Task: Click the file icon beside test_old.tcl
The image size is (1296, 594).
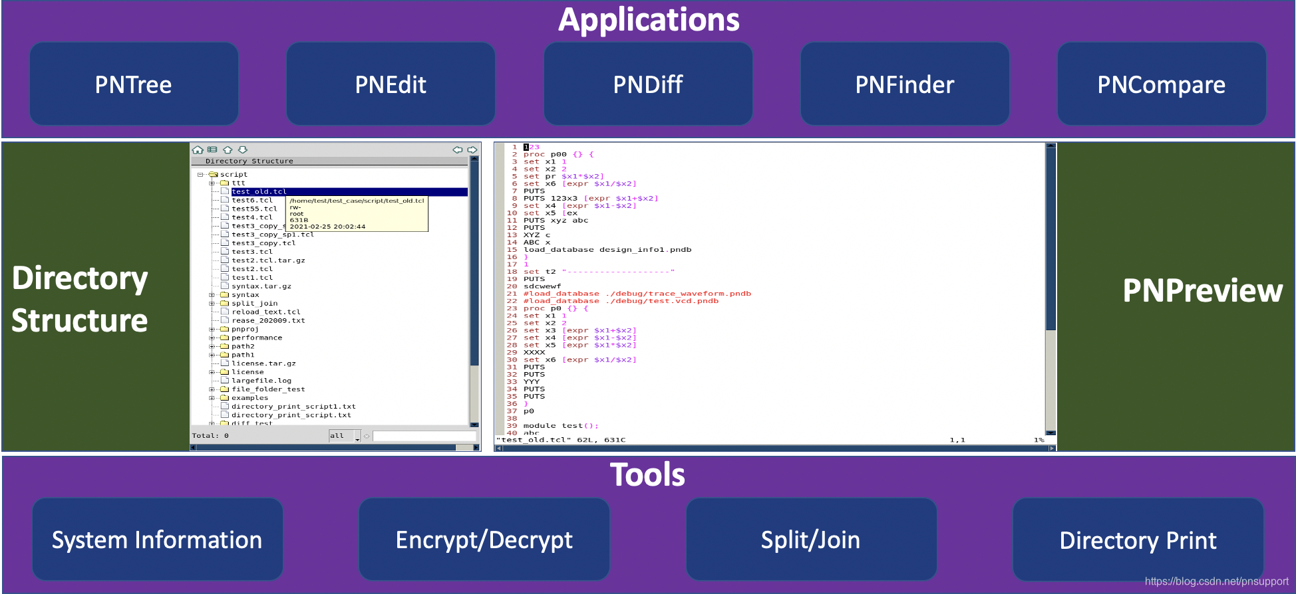Action: 225,191
